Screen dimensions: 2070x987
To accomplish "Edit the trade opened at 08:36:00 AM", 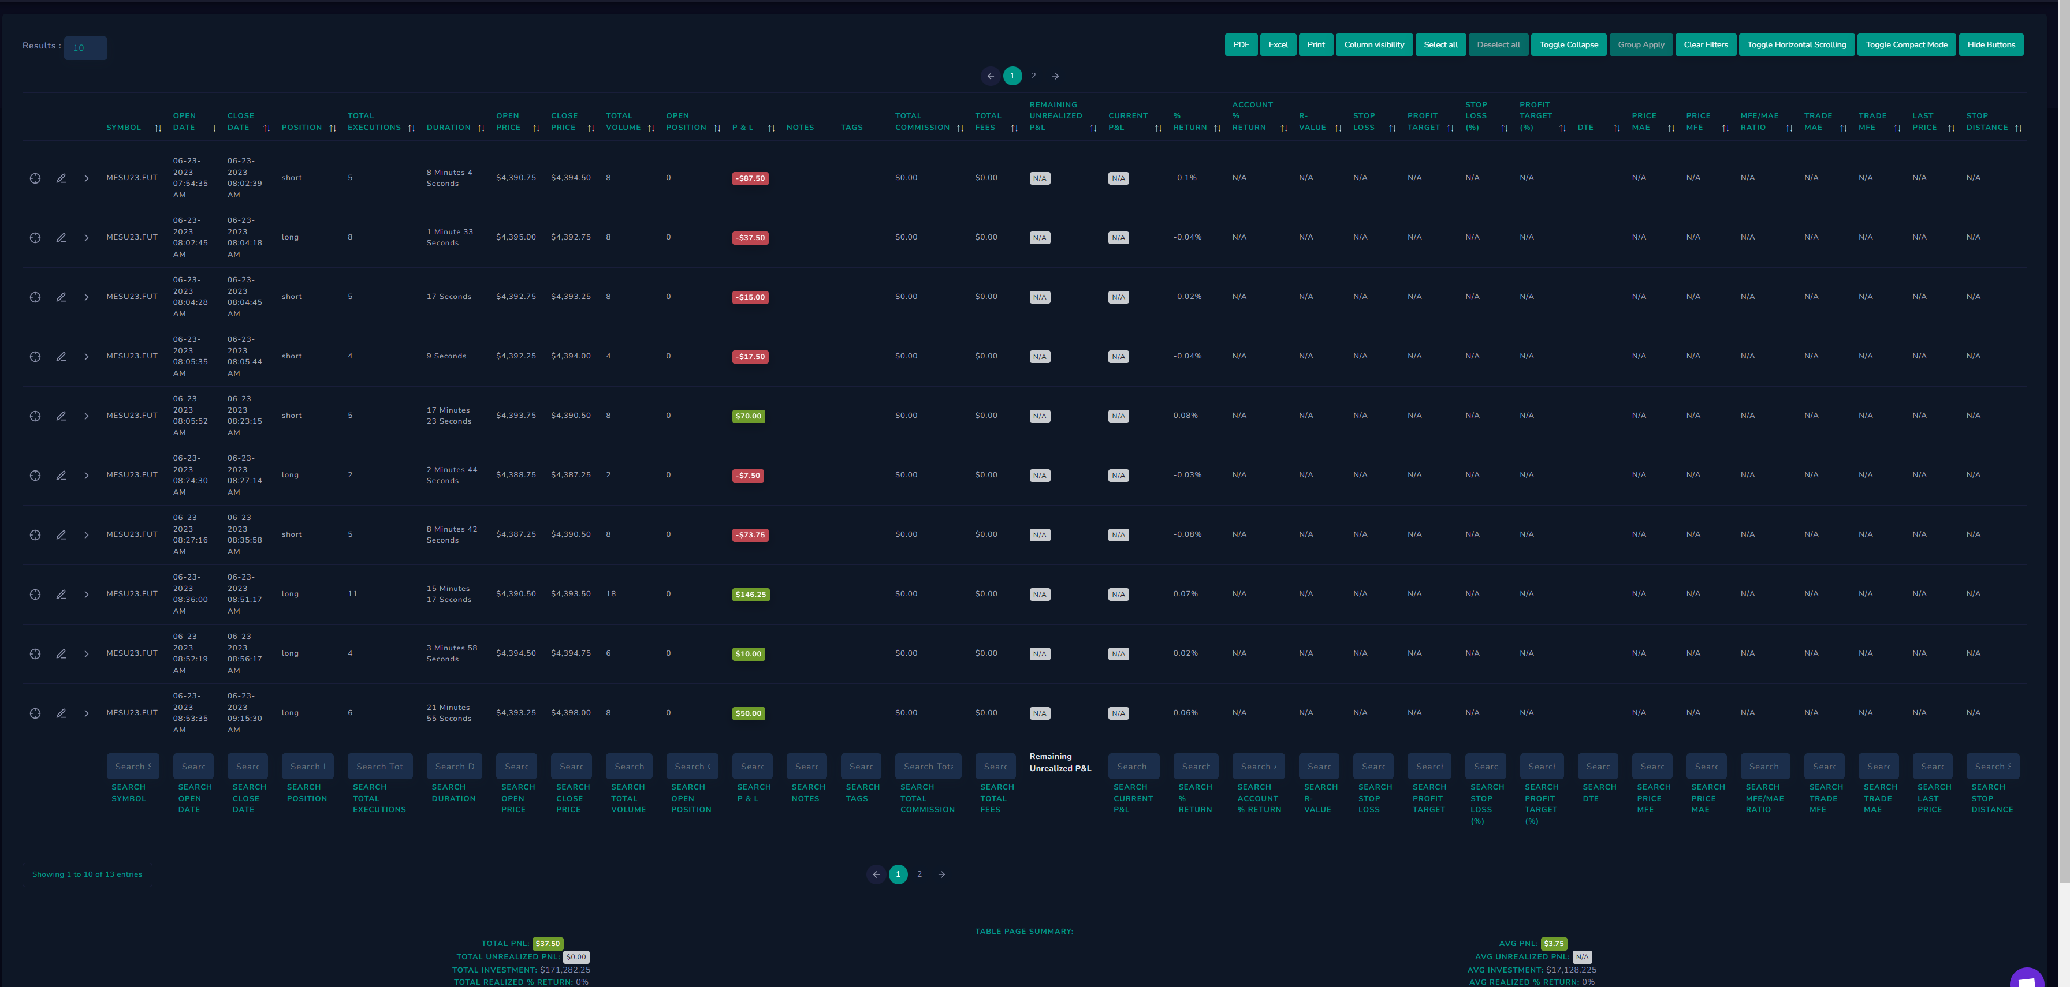I will 61,595.
